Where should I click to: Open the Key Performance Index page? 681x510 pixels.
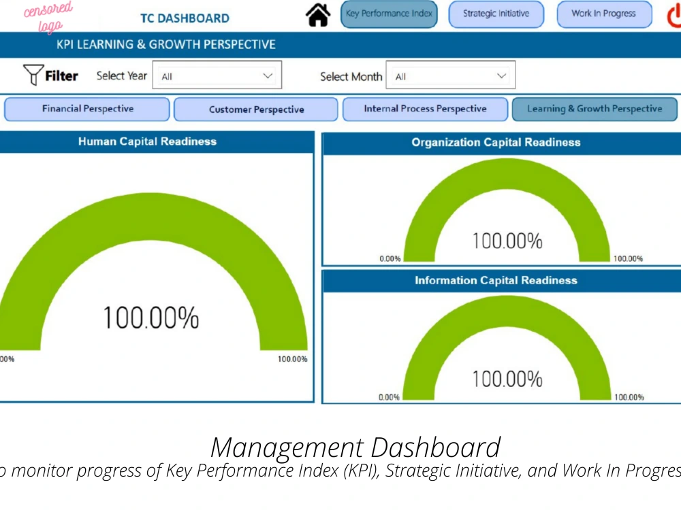pos(389,14)
